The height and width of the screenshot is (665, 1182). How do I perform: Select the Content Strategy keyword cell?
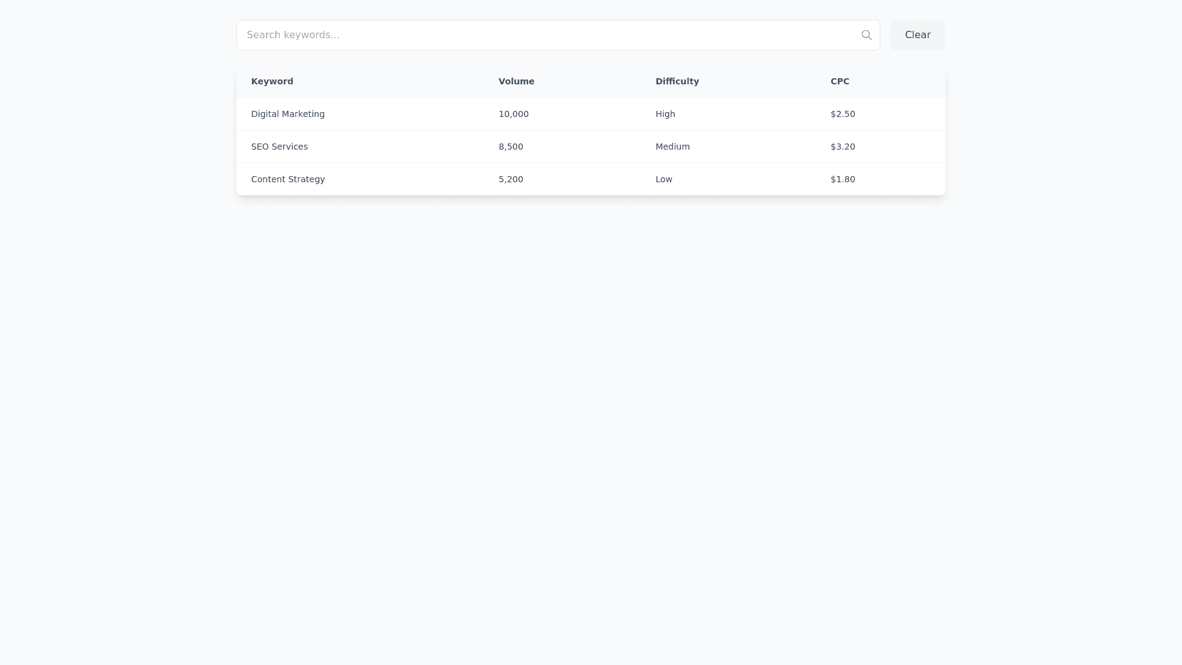point(287,179)
